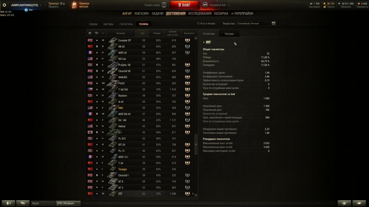Open the contacts list icon showing 6
Screen dimensions: 369x207
click(x=8, y=203)
